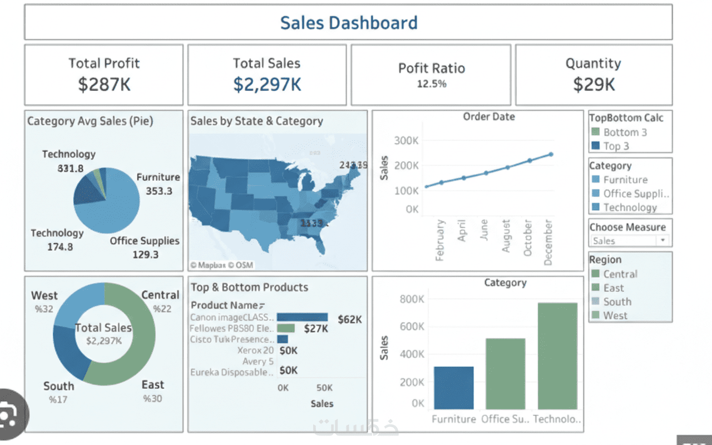Click the Office Supplies 129.3 pie label

click(145, 248)
